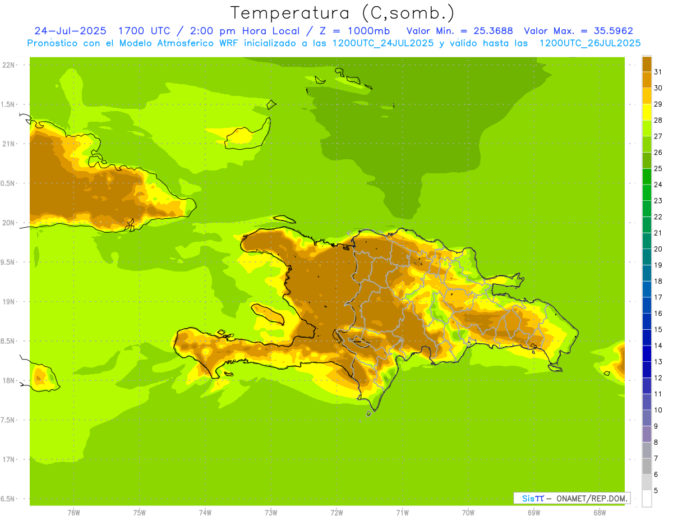Pick blue legend band between 15 and 16
This screenshot has height=520, width=673.
647,321
